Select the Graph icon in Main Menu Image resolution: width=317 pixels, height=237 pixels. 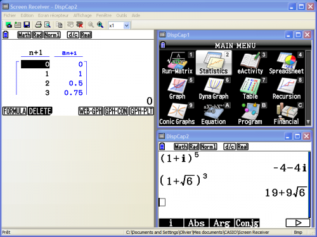tap(178, 88)
